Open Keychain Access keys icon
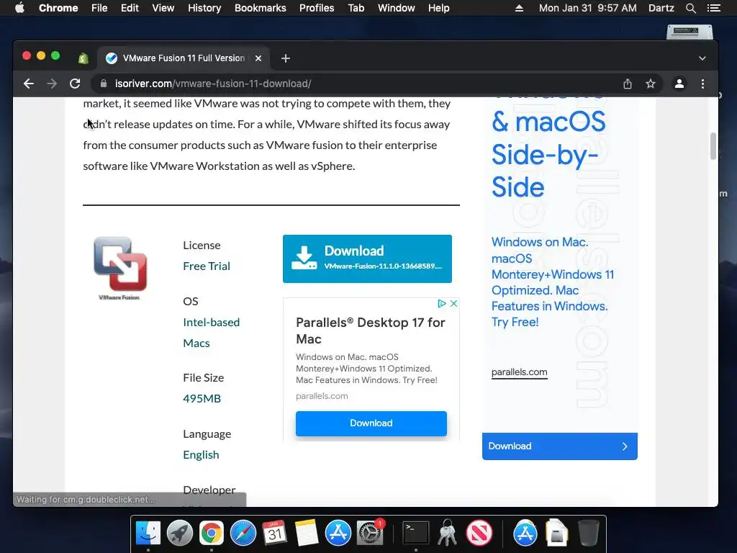The image size is (737, 553). (448, 533)
